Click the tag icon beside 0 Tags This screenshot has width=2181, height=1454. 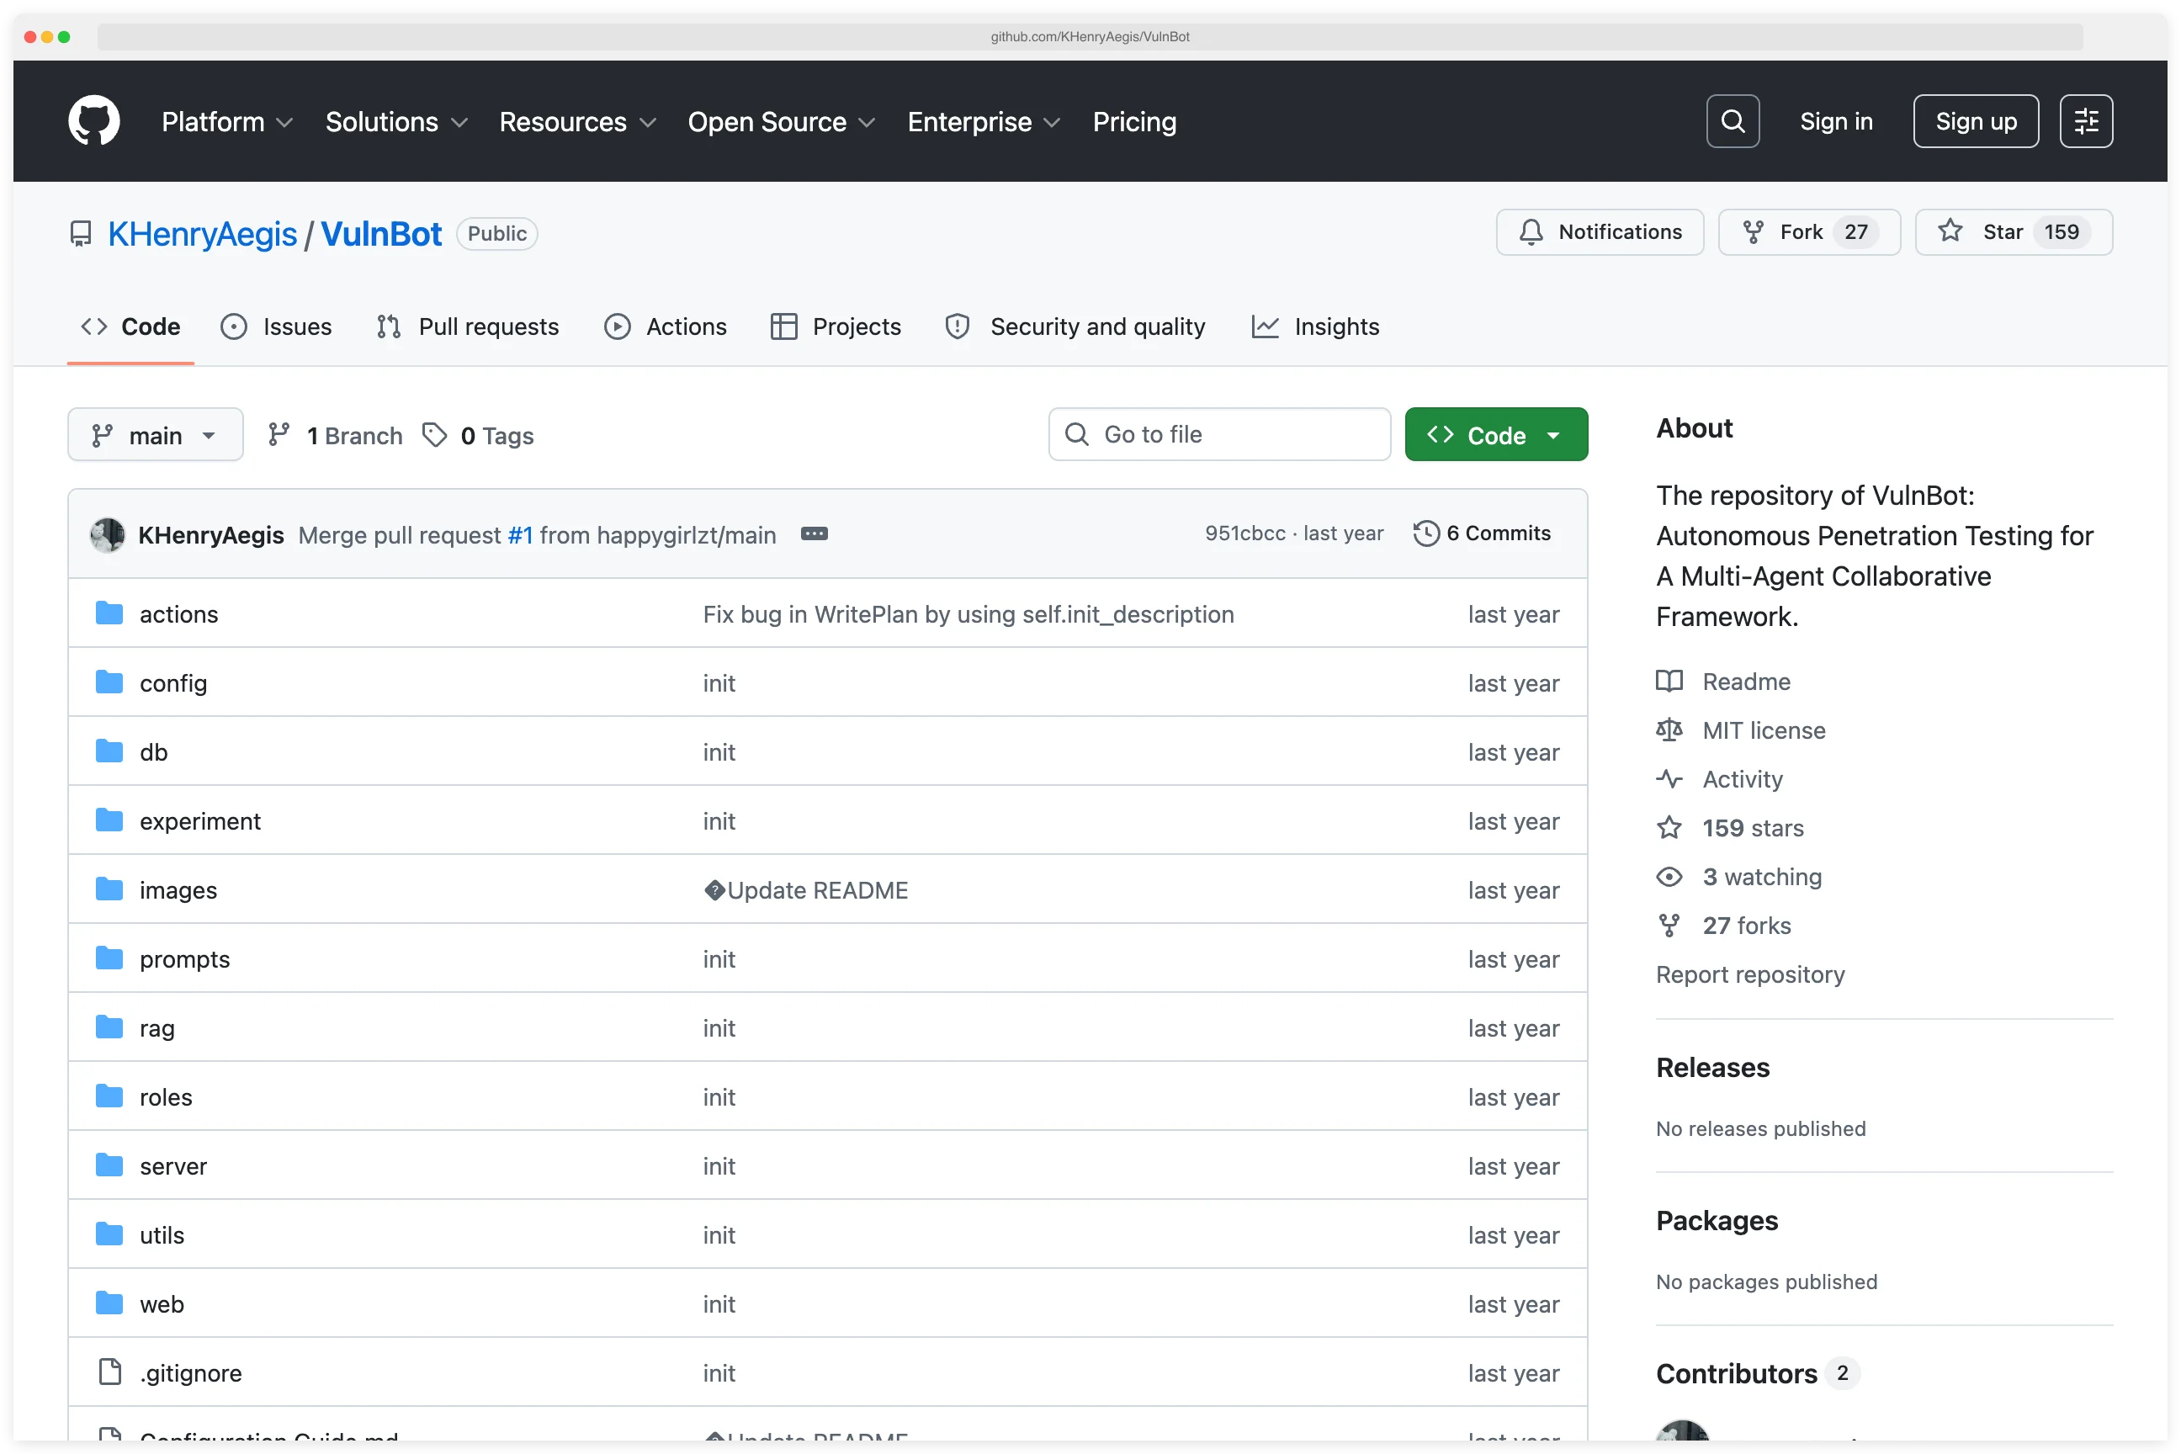[x=434, y=435]
